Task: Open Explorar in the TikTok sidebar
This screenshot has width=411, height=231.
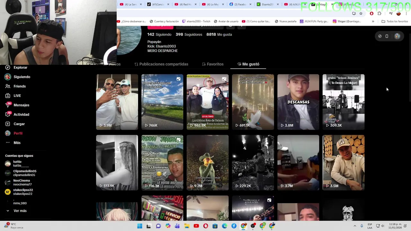Action: (x=17, y=67)
